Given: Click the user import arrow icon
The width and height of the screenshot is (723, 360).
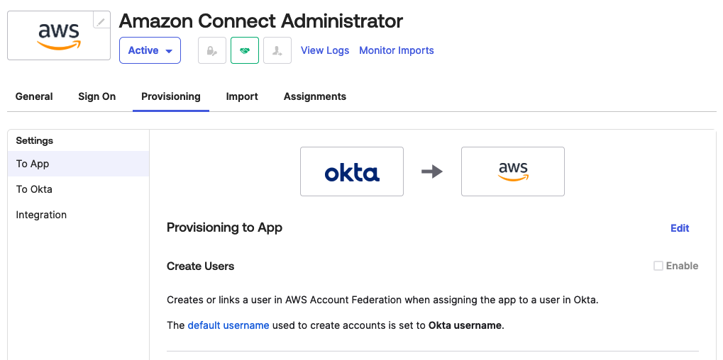Looking at the screenshot, I should (x=277, y=50).
